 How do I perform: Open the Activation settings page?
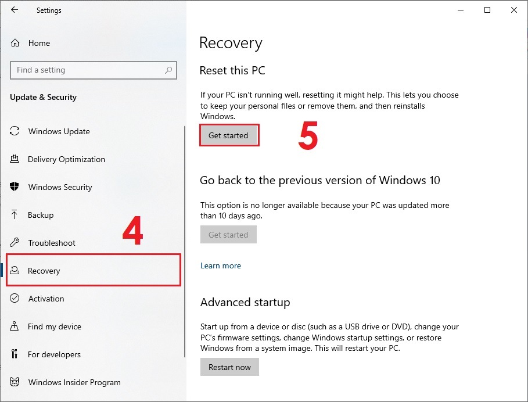45,299
